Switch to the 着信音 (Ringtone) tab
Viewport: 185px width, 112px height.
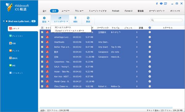click(x=141, y=11)
